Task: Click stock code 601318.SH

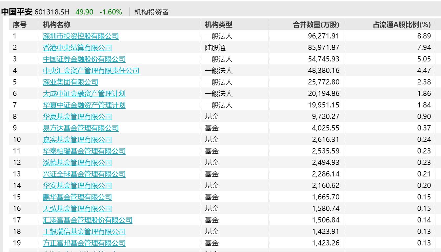Action: tap(52, 12)
